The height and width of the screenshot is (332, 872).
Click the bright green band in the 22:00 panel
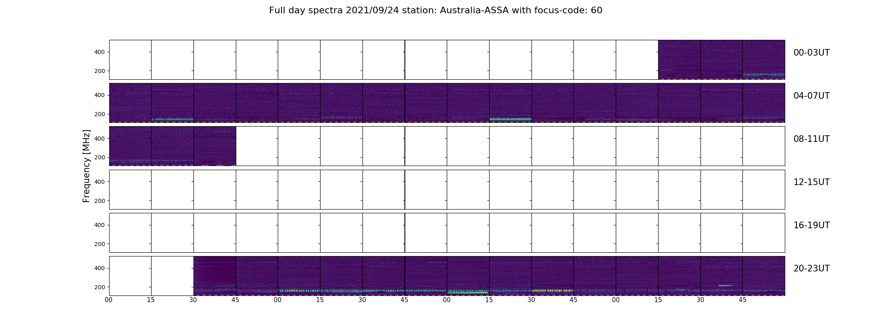pyautogui.click(x=468, y=292)
